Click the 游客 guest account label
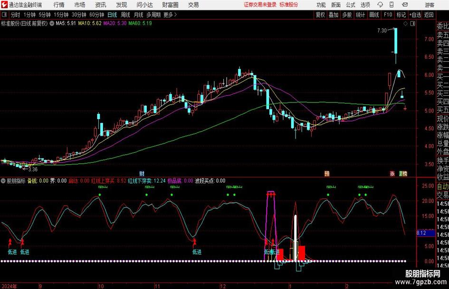The width and height of the screenshot is (449, 289). click(429, 5)
